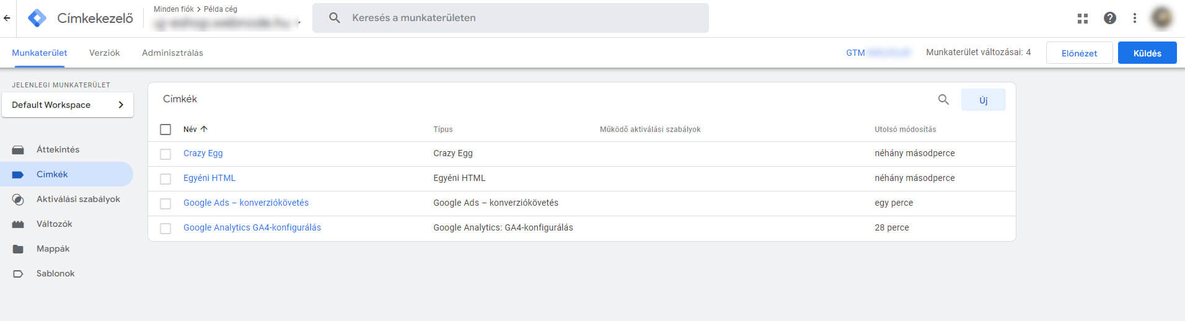Select Címkék in the sidebar
The image size is (1185, 321).
point(66,174)
